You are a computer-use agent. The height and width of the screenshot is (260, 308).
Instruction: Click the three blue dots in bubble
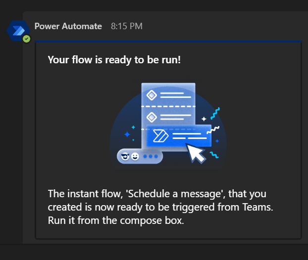coord(150,157)
